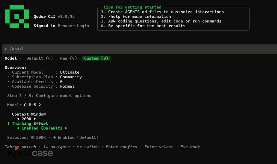Click the 200K context window value
This screenshot has height=164, width=277.
coord(26,119)
